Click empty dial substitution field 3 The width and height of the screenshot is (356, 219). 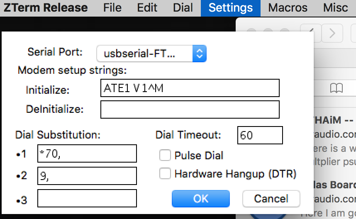tap(87, 198)
